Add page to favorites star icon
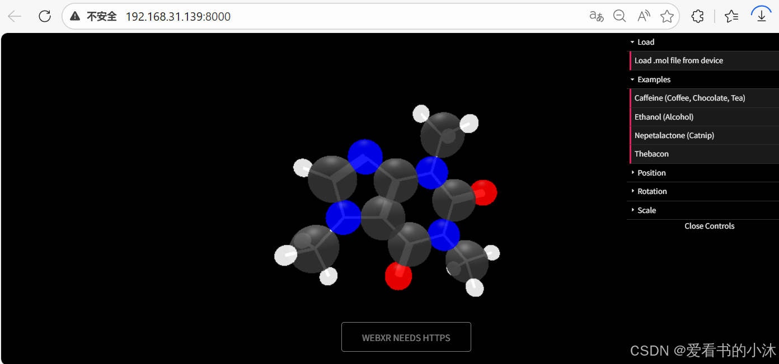This screenshot has height=364, width=779. tap(667, 16)
